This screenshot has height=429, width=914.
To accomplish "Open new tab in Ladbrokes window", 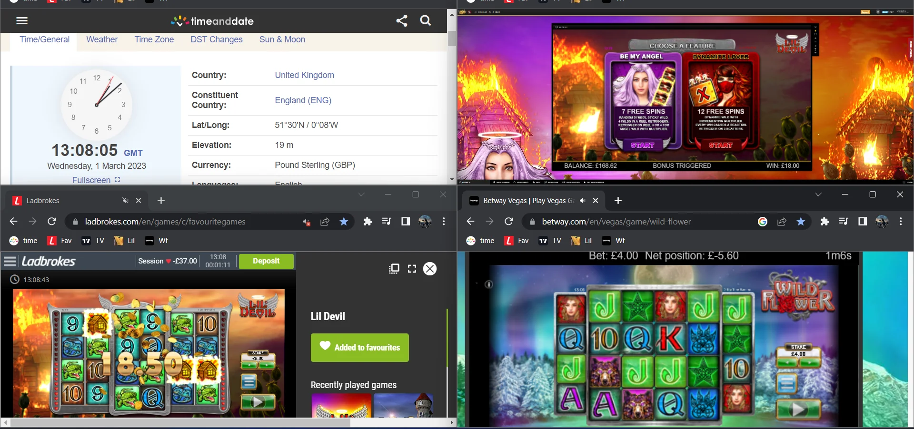I will pos(161,201).
